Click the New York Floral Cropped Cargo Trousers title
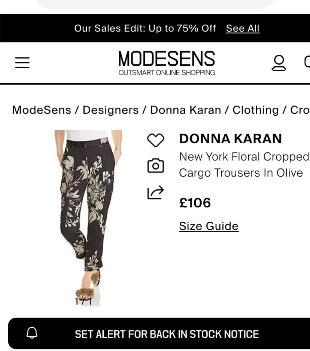The height and width of the screenshot is (351, 310). 244,165
